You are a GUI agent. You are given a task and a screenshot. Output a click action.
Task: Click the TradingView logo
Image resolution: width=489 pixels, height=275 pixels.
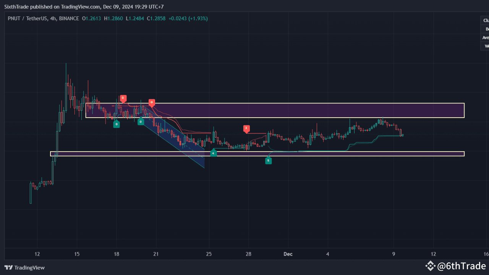tap(24, 267)
